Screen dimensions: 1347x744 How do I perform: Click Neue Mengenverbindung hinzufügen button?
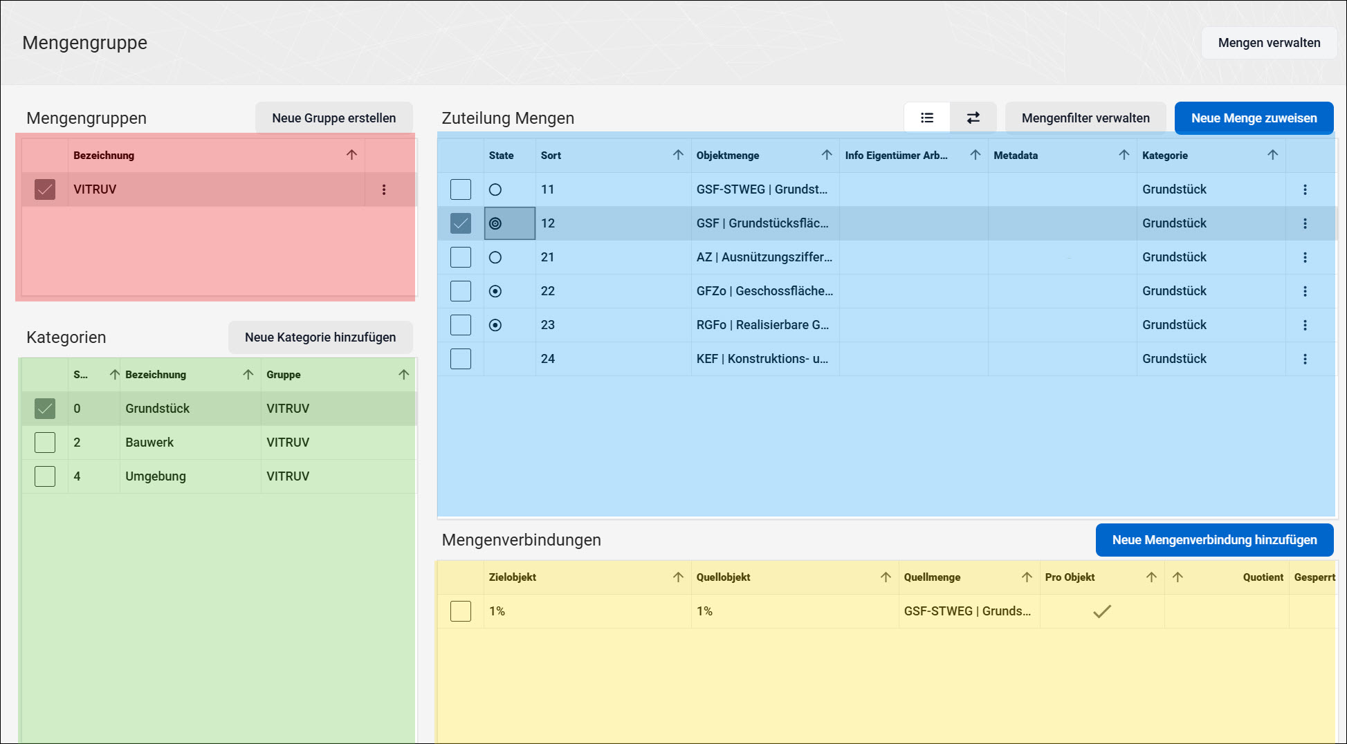click(1214, 540)
